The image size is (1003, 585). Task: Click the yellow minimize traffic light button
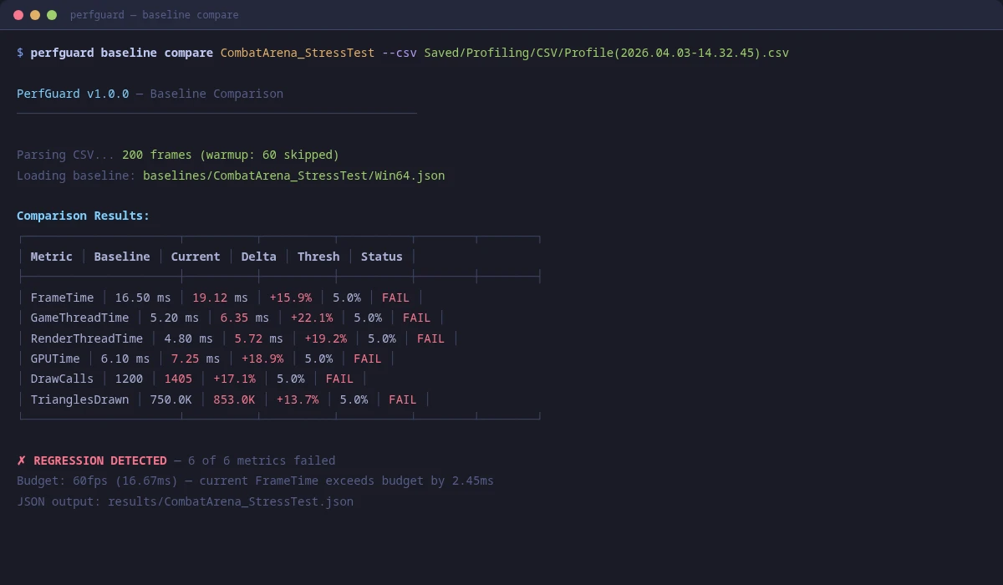(34, 14)
